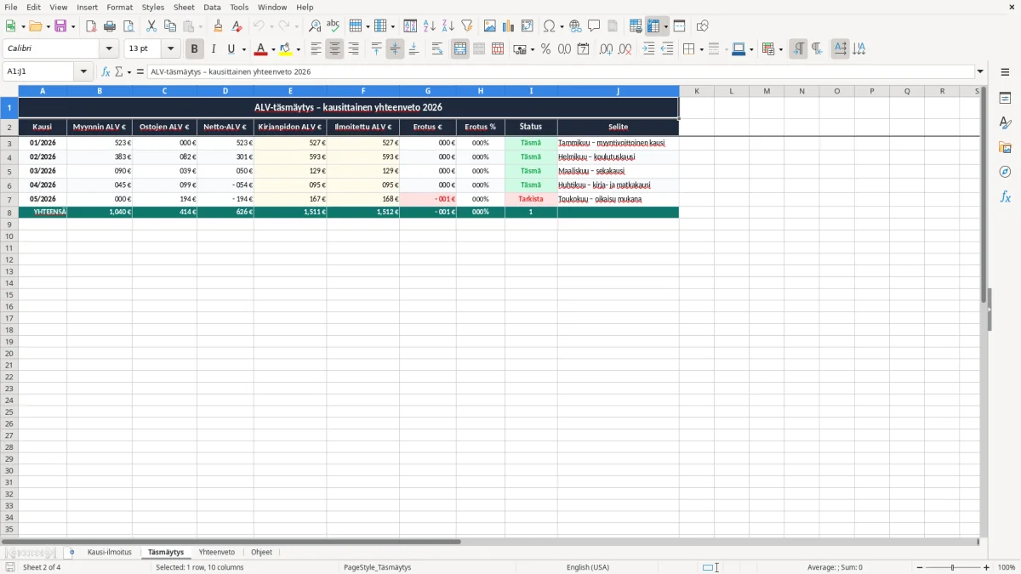Click Clone Formatting paintbrush icon
This screenshot has height=574, width=1021.
point(219,26)
